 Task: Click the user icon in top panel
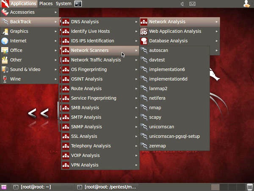(246, 3)
